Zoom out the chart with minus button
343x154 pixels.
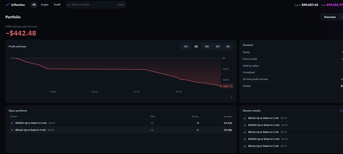point(226,97)
